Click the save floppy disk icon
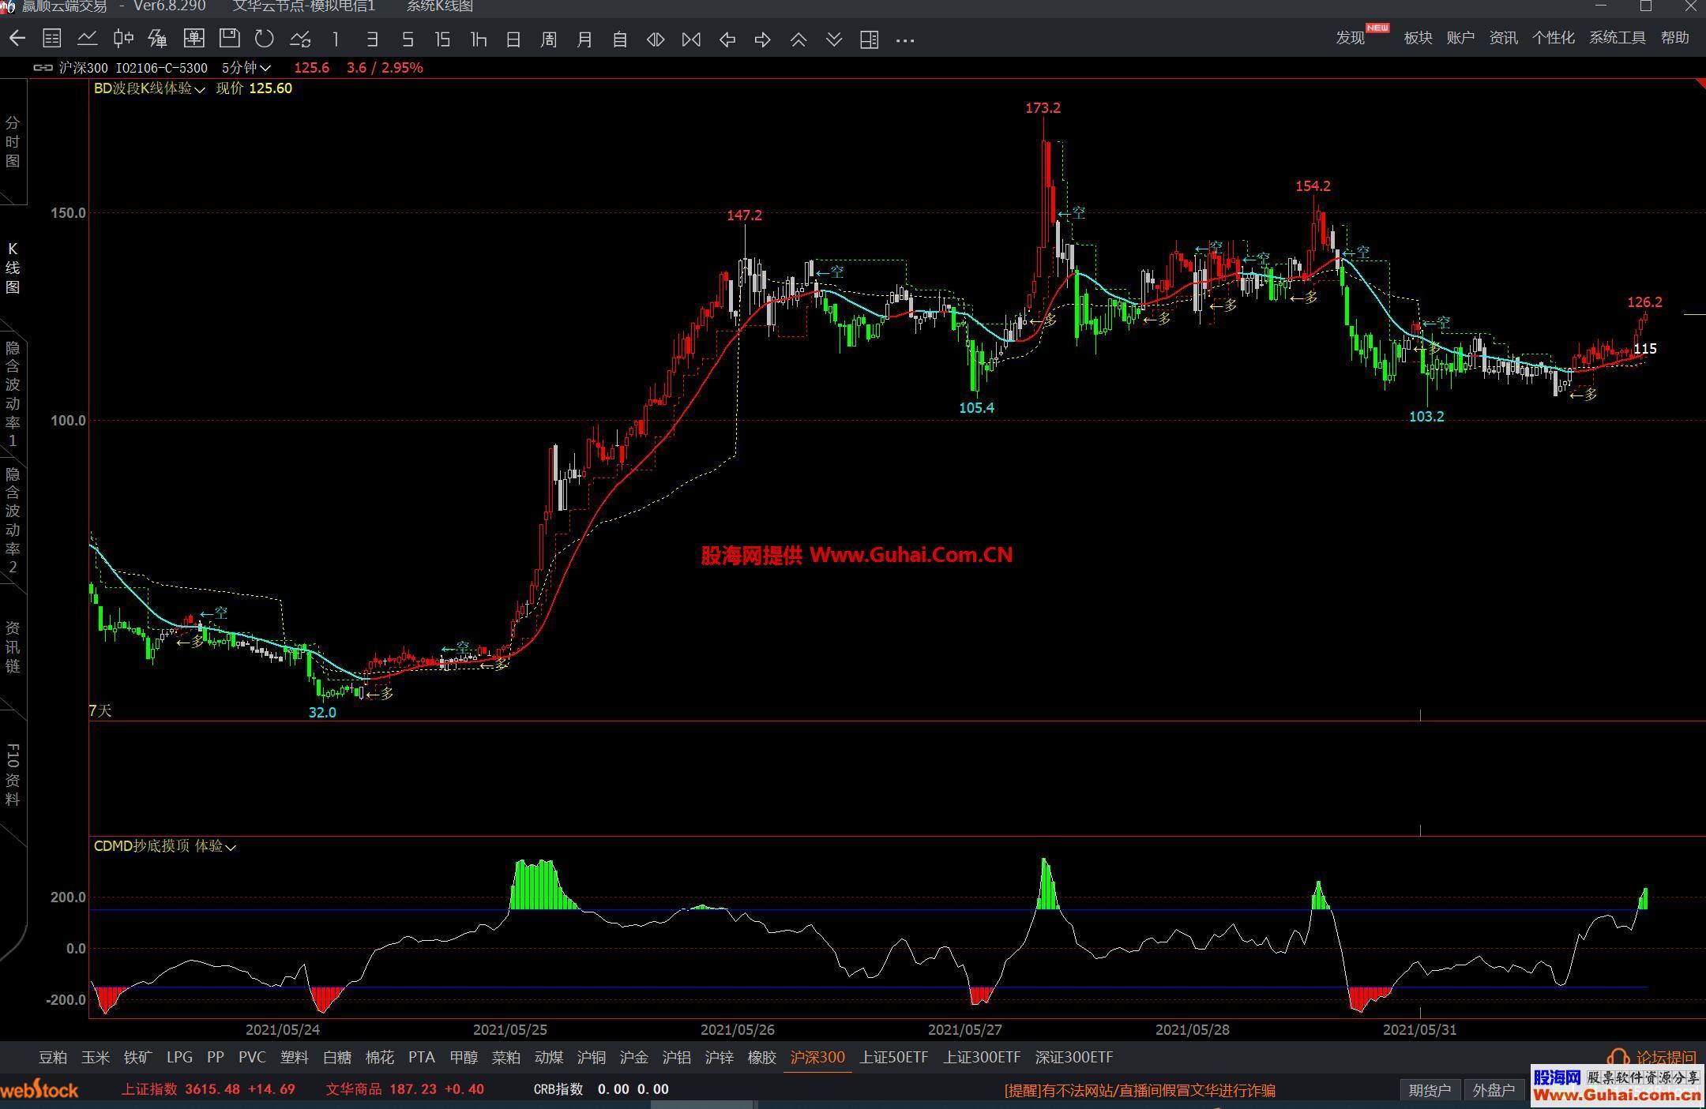This screenshot has width=1706, height=1109. click(x=229, y=39)
